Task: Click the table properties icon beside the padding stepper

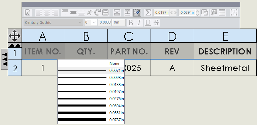Action: [205, 12]
